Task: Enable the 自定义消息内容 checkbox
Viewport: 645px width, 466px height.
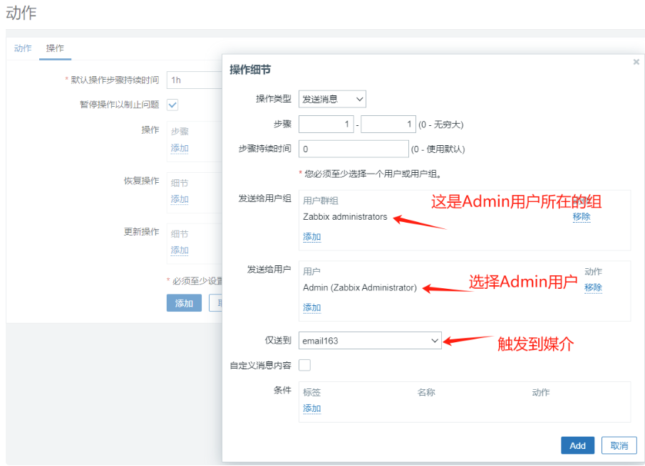Action: pos(305,366)
